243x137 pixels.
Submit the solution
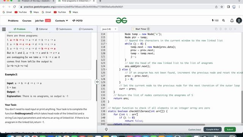click(230, 129)
